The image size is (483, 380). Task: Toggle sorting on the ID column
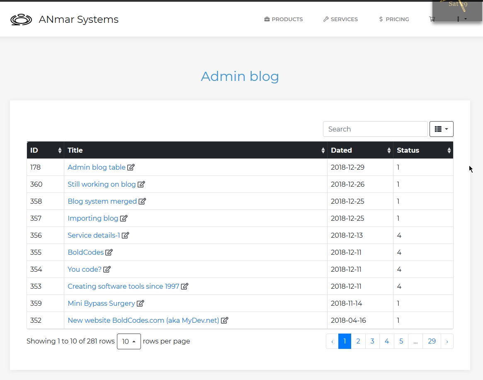click(59, 150)
